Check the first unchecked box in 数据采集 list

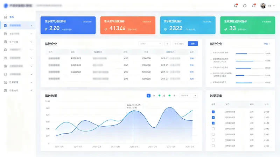pyautogui.click(x=213, y=129)
